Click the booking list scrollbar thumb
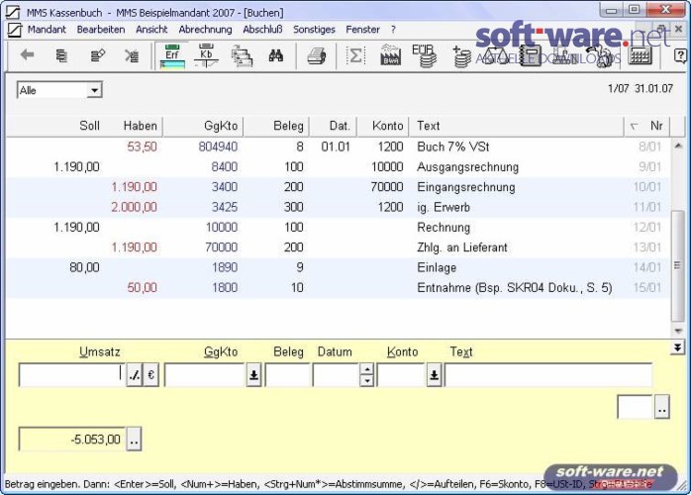 tap(678, 266)
